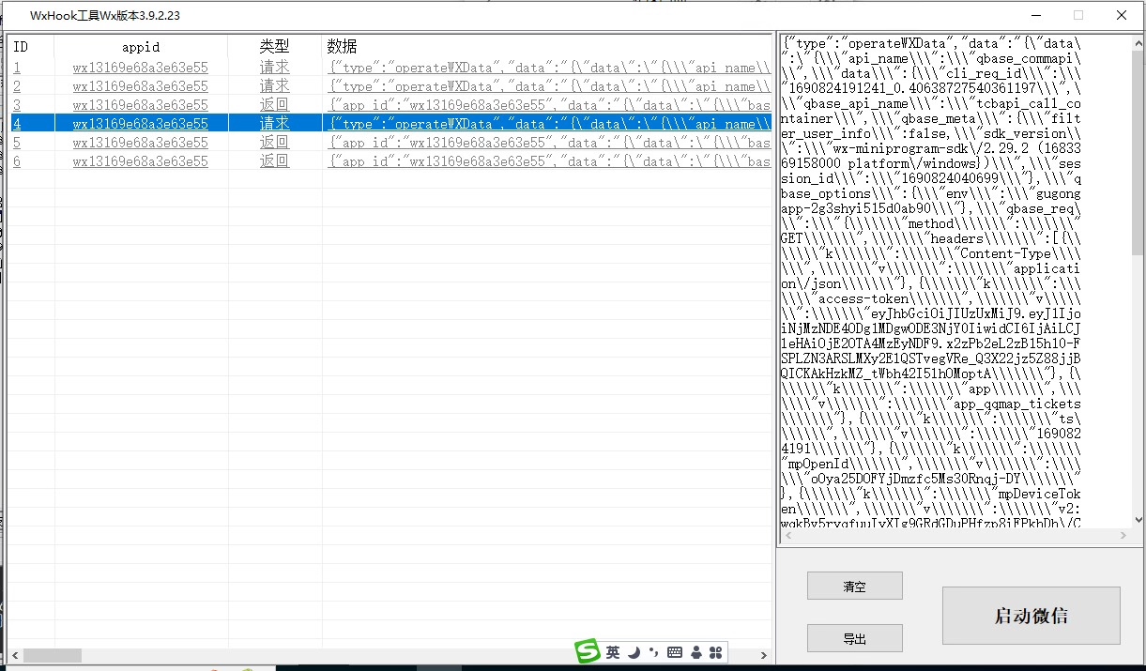Click the 启动微信 button
This screenshot has height=671, width=1146.
(x=1031, y=616)
